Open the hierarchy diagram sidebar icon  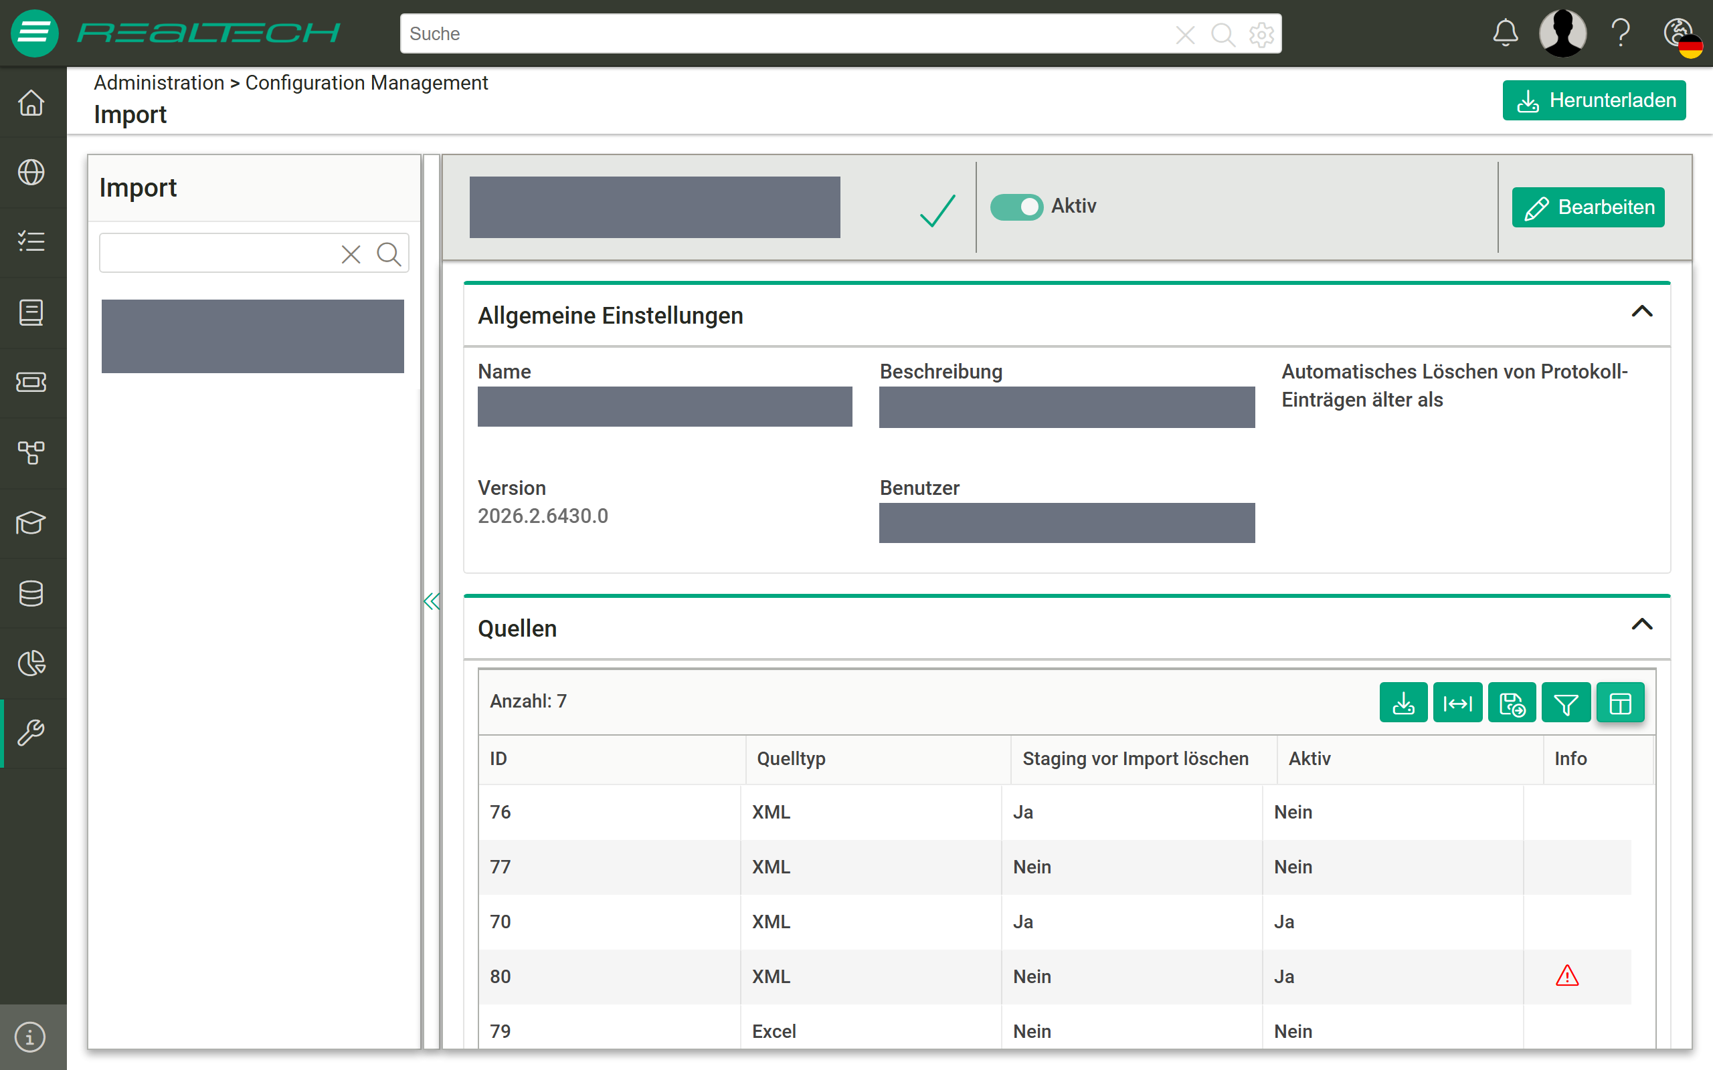coord(31,452)
